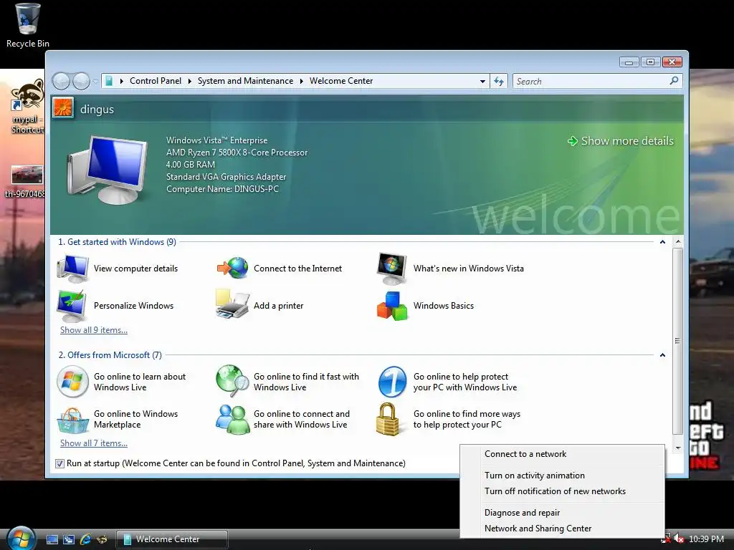This screenshot has height=550, width=734.
Task: Toggle the Run at startup checkbox
Action: click(x=59, y=463)
